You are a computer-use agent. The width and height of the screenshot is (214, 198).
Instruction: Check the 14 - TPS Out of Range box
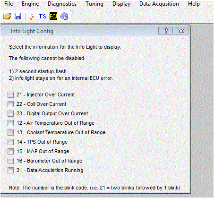point(11,142)
